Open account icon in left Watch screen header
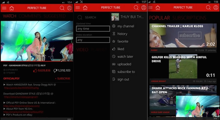220x120 pixels. click(x=69, y=8)
